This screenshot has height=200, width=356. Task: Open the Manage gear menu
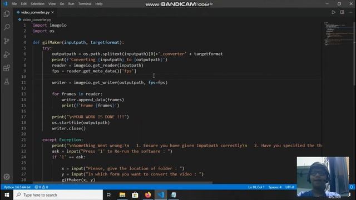7,177
